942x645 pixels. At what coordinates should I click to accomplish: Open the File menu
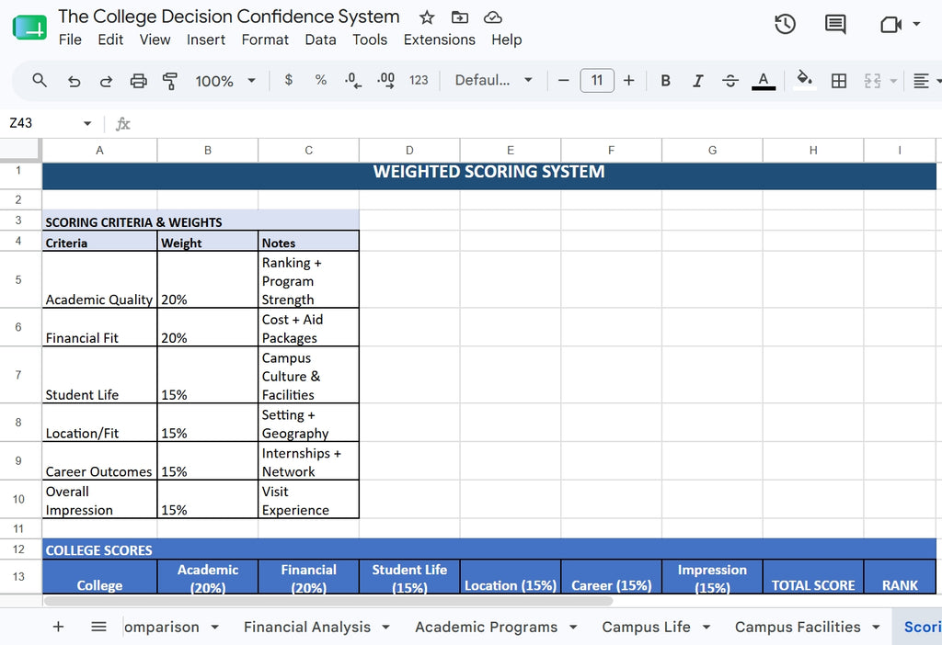70,40
